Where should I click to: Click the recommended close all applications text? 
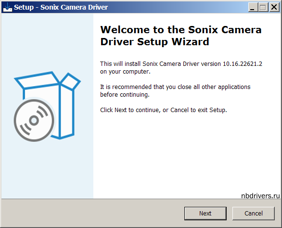point(175,90)
